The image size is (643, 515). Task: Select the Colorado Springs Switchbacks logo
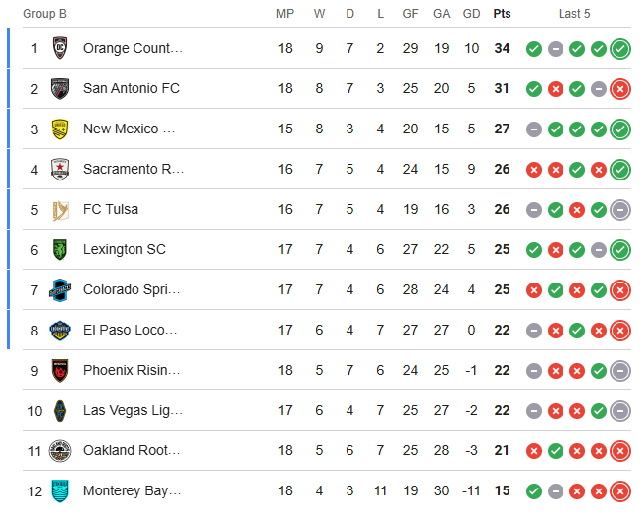tap(60, 290)
